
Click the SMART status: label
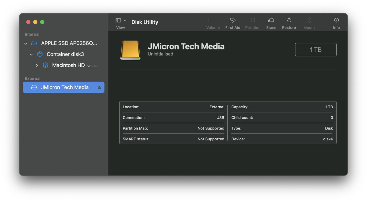136,139
